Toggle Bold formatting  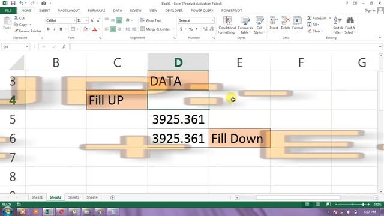(x=48, y=29)
